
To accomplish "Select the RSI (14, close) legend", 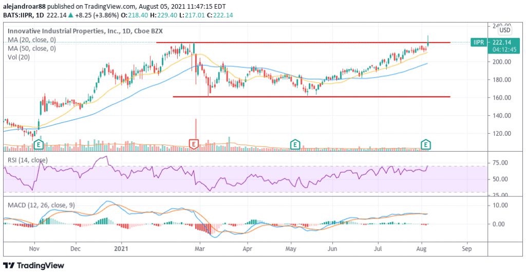I will [x=28, y=160].
